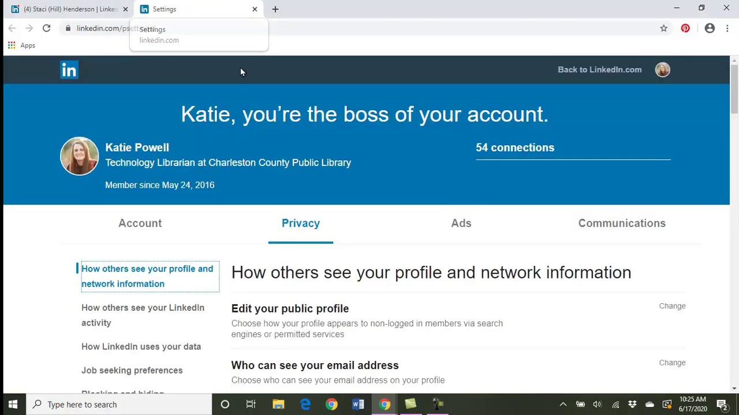Open Microsoft Word from the taskbar
Screen dimensions: 739x415
(358, 405)
